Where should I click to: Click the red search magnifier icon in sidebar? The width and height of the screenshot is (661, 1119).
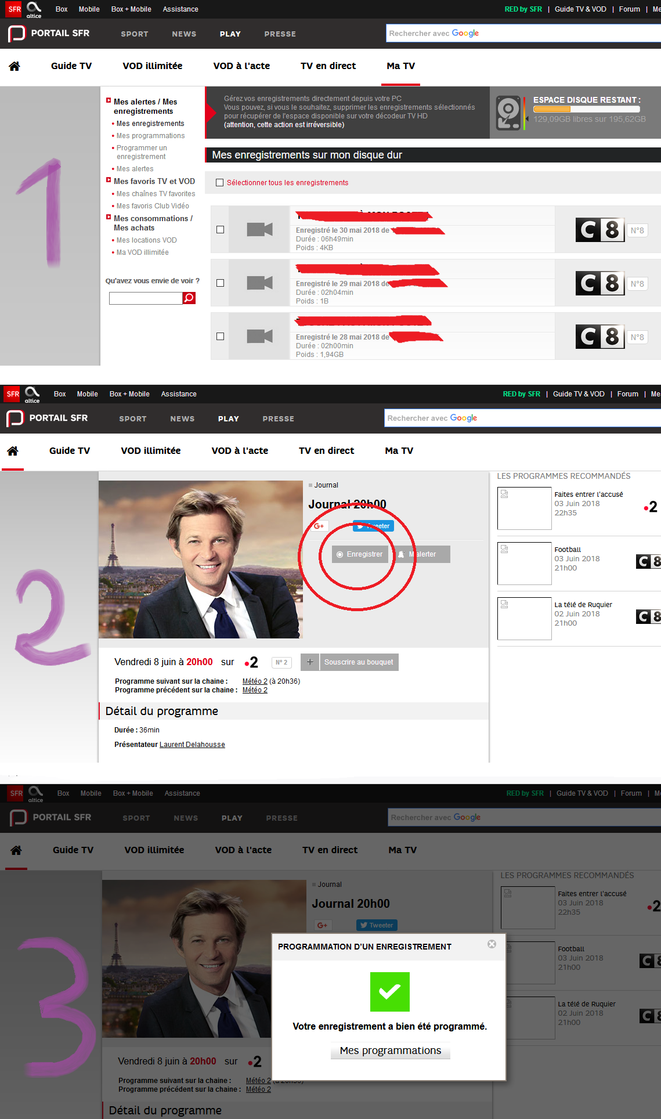[x=189, y=298]
